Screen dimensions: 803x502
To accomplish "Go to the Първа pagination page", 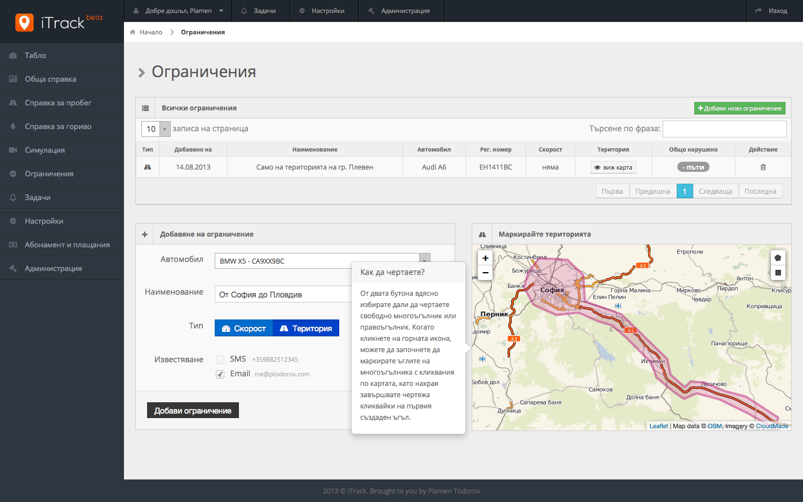I will [x=612, y=191].
